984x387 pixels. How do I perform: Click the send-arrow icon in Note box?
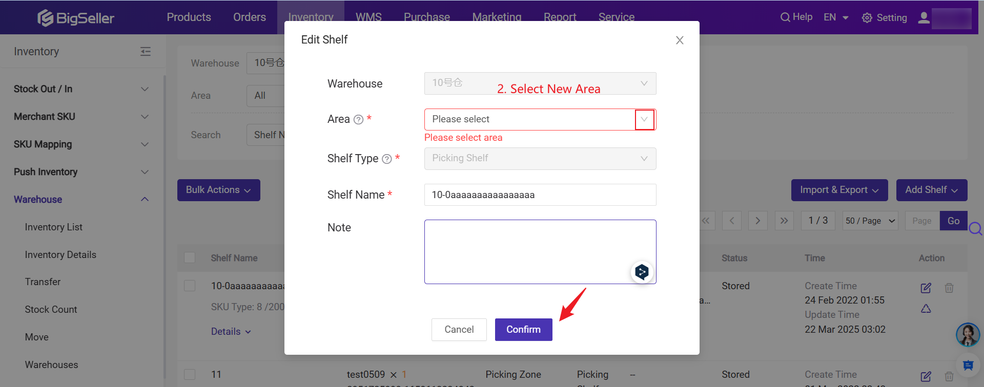coord(642,272)
